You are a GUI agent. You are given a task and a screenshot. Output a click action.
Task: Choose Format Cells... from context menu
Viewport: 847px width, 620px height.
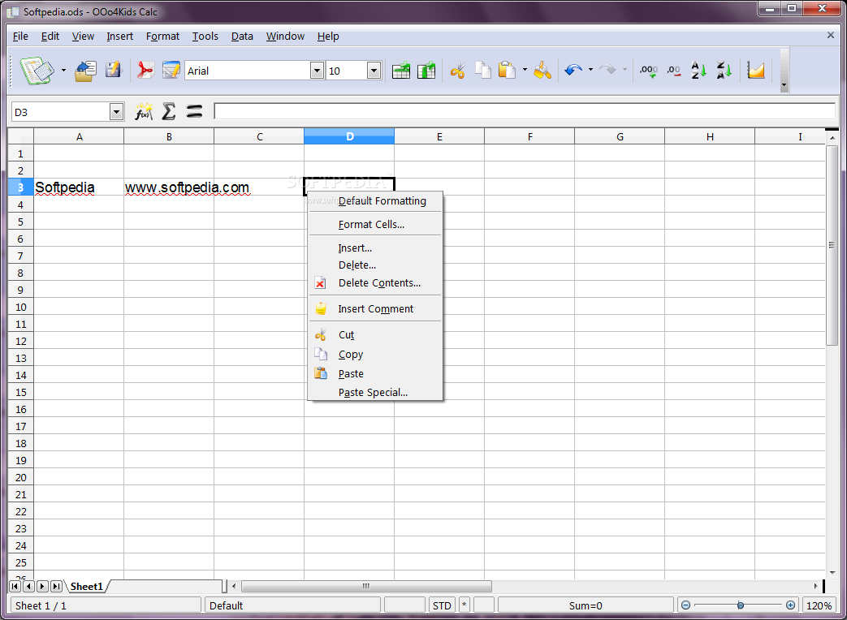[375, 225]
